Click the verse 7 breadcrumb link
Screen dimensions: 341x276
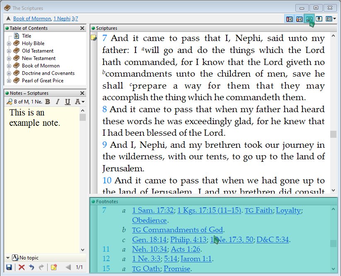click(77, 19)
